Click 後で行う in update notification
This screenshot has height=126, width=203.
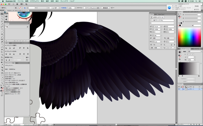(196, 9)
